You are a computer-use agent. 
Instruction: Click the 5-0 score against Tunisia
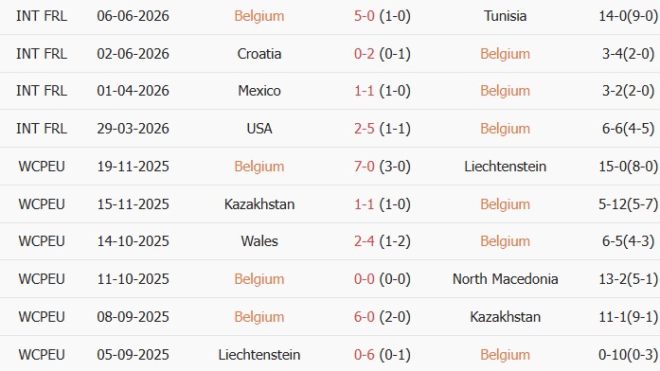pos(365,16)
